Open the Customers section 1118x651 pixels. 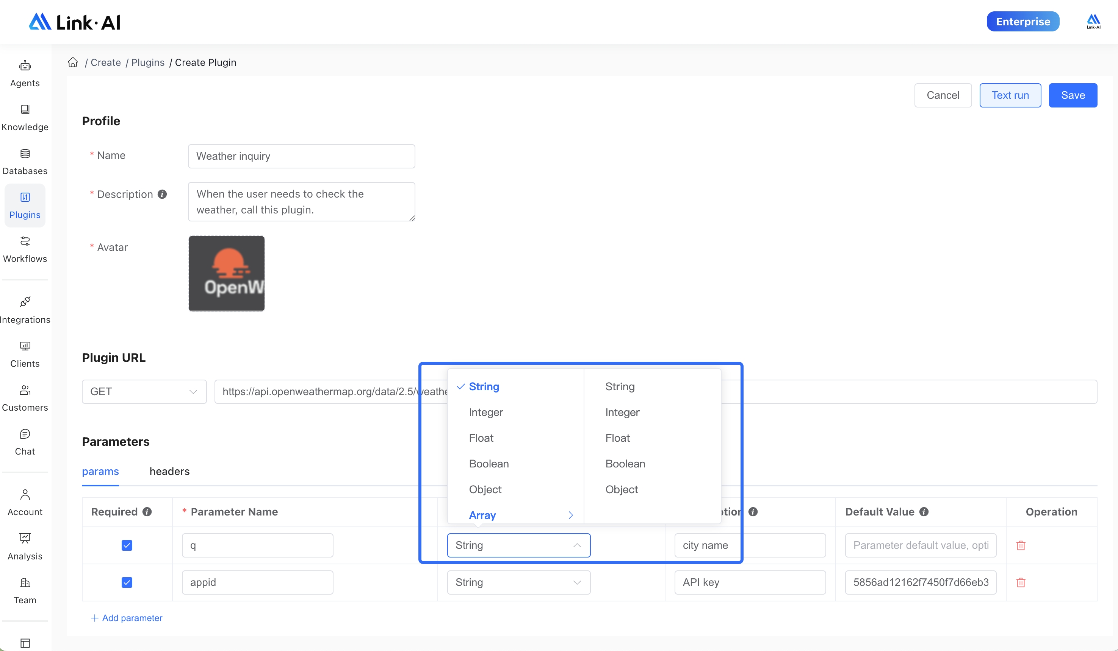click(25, 399)
